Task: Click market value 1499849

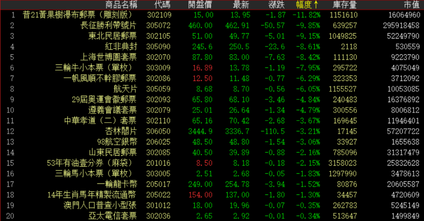Action: (x=405, y=216)
